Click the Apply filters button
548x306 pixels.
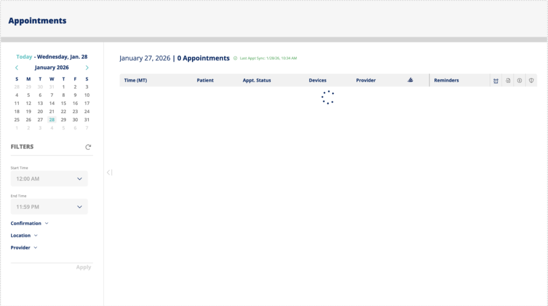point(83,268)
